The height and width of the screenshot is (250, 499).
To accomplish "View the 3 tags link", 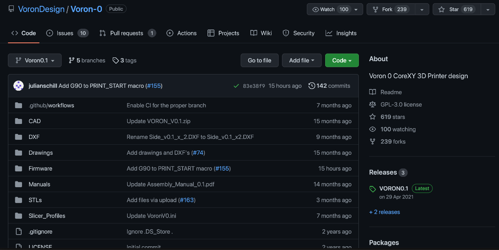I will 124,60.
